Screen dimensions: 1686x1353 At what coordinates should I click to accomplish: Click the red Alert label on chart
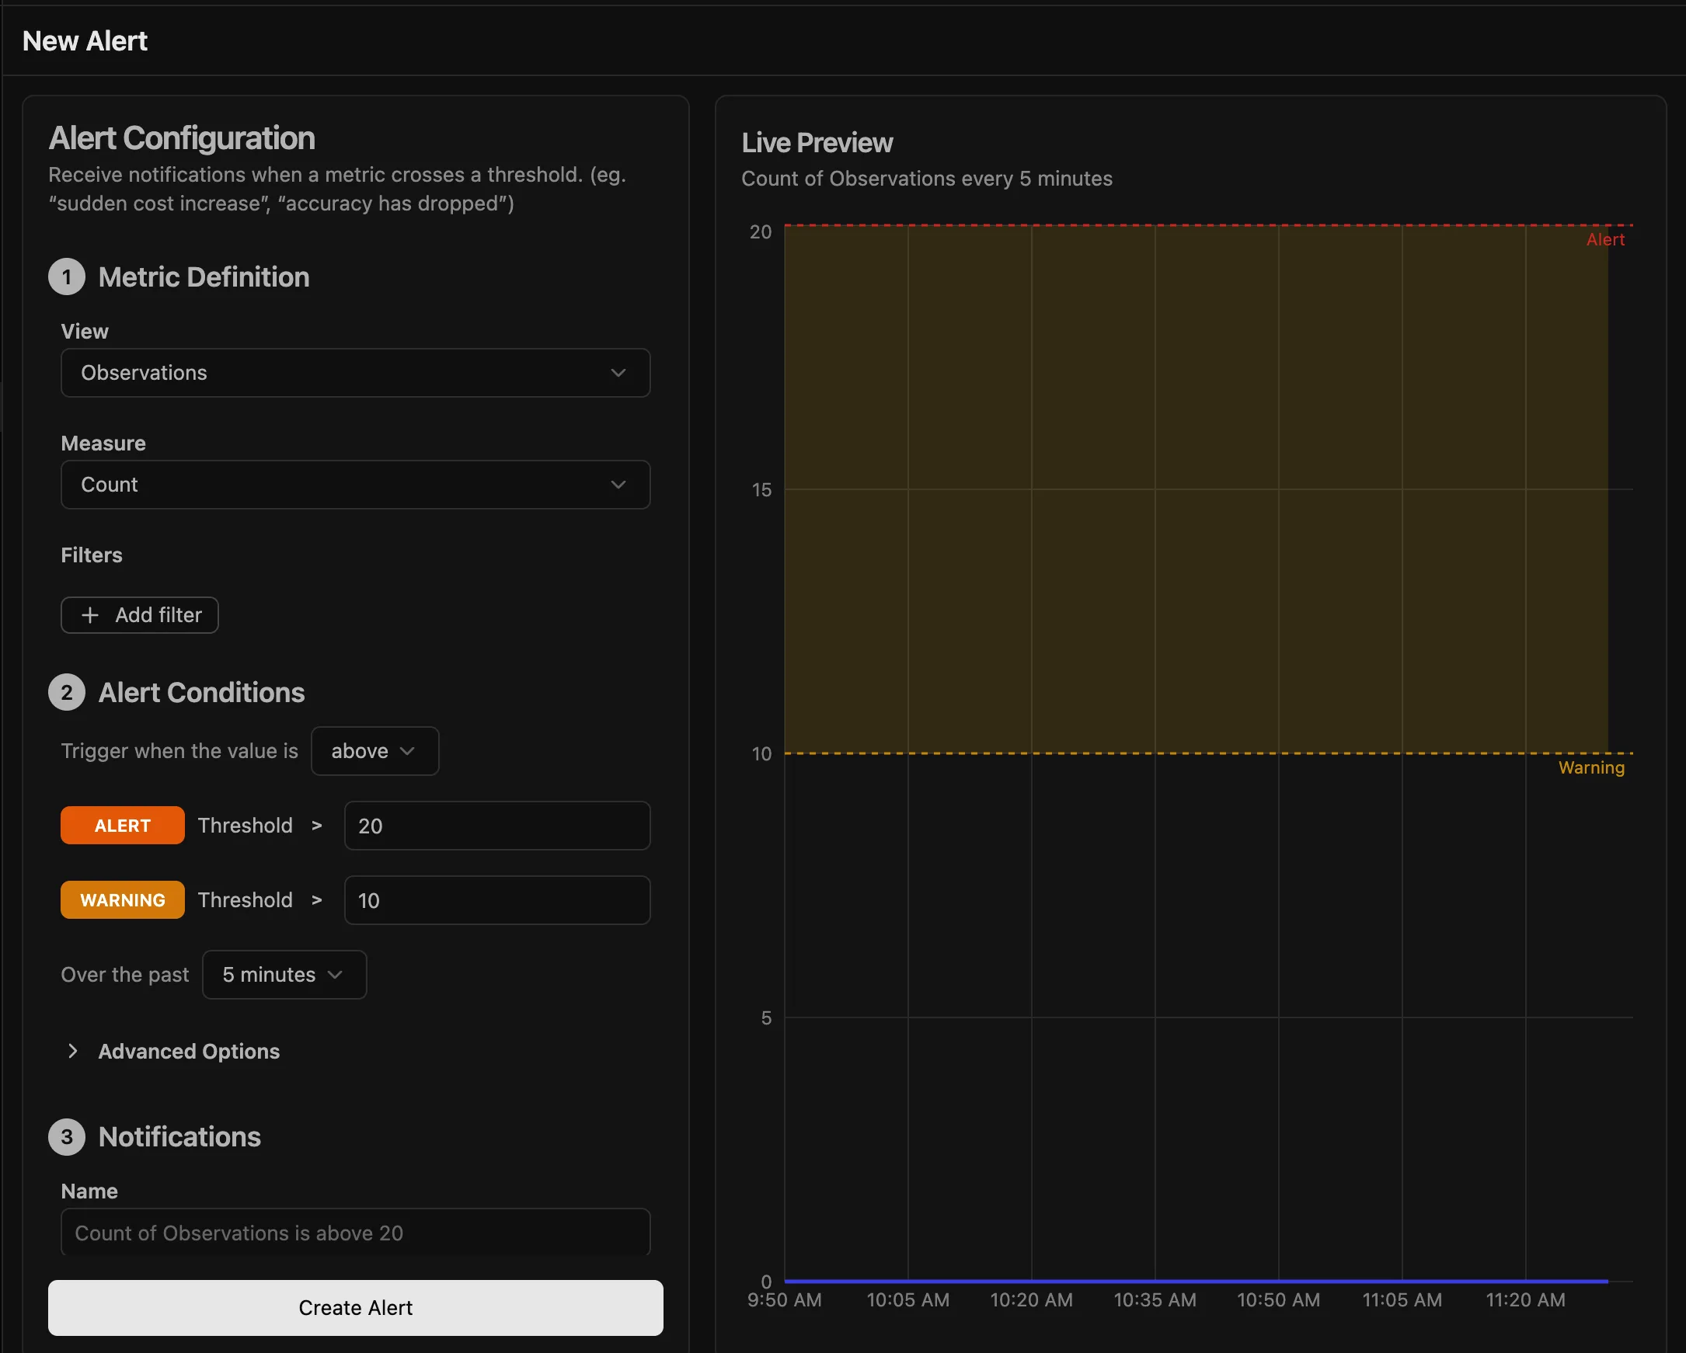pos(1605,240)
